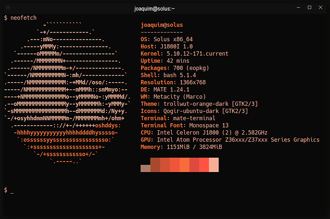Click the neofetch command text
The width and height of the screenshot is (330, 219).
[23, 18]
